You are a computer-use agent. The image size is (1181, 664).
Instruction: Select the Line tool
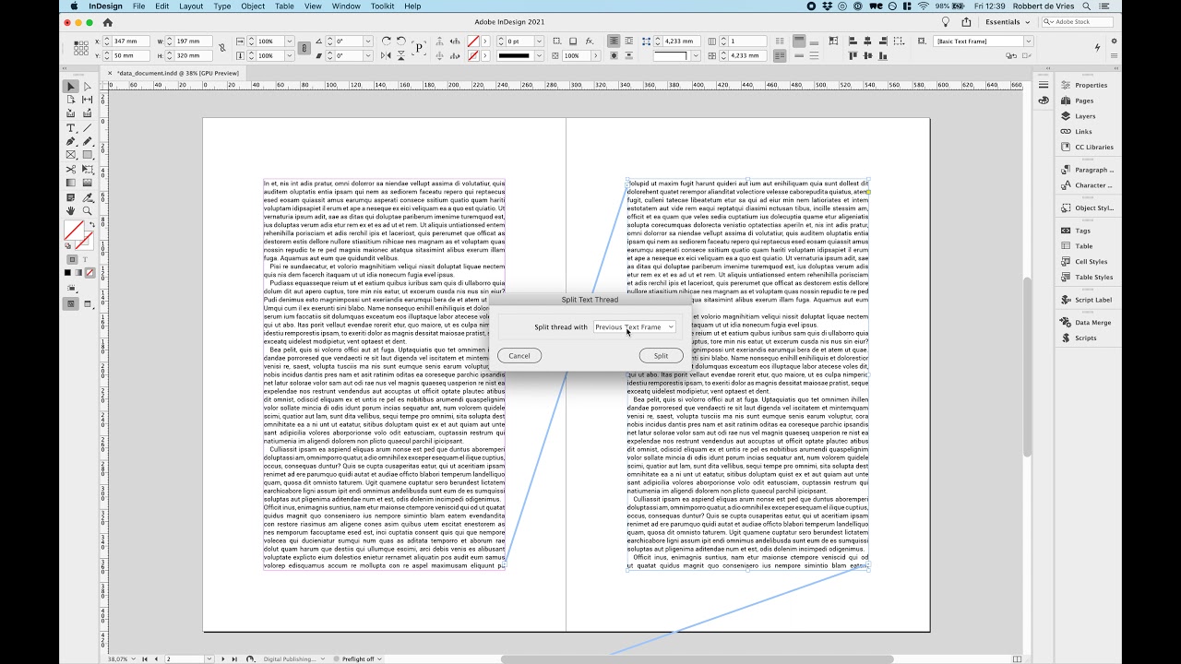pyautogui.click(x=88, y=128)
